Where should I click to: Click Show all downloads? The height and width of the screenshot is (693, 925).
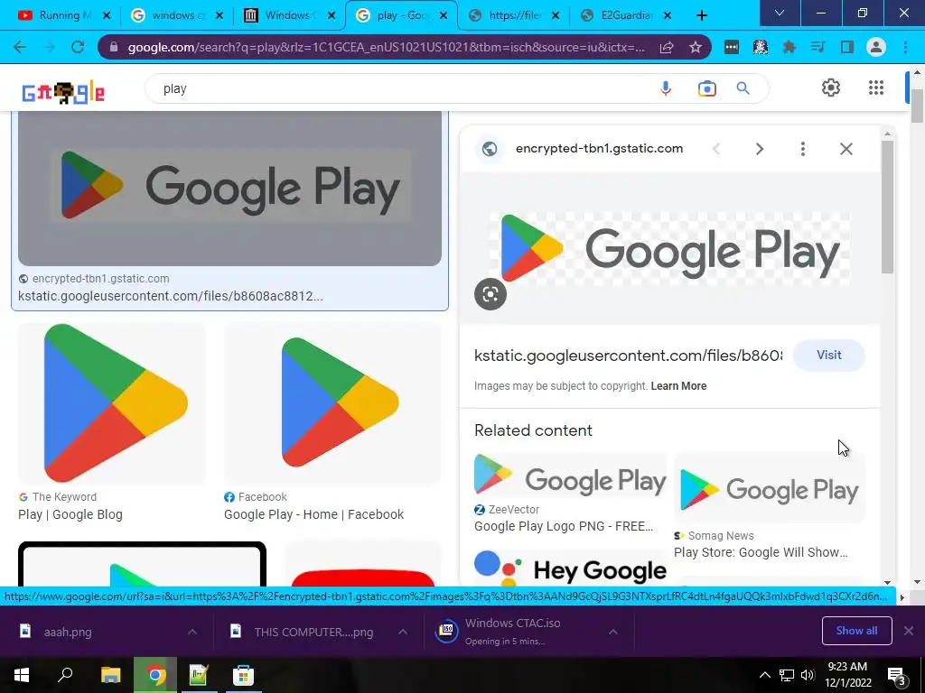coord(856,631)
